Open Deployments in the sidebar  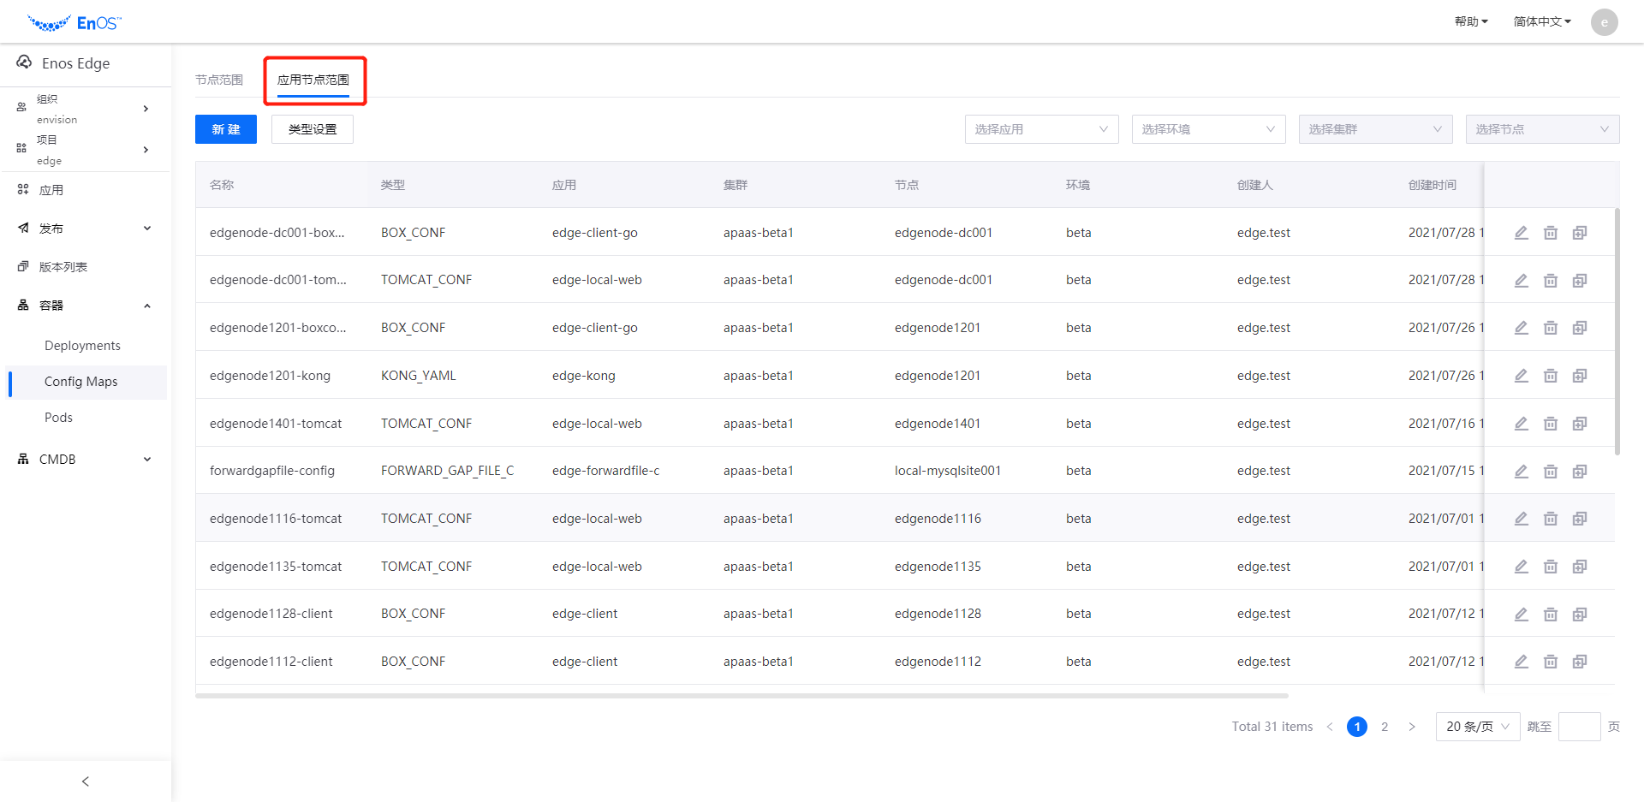tap(82, 346)
